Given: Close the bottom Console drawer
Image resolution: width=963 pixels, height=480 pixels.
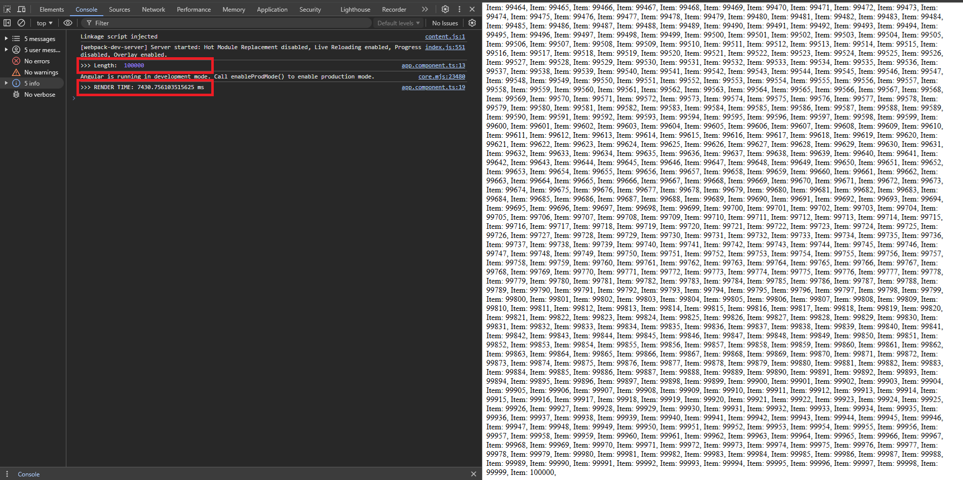Looking at the screenshot, I should 474,474.
